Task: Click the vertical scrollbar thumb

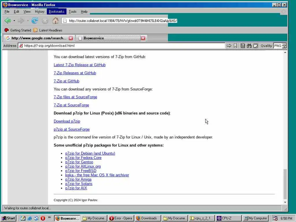Action: tap(285, 184)
